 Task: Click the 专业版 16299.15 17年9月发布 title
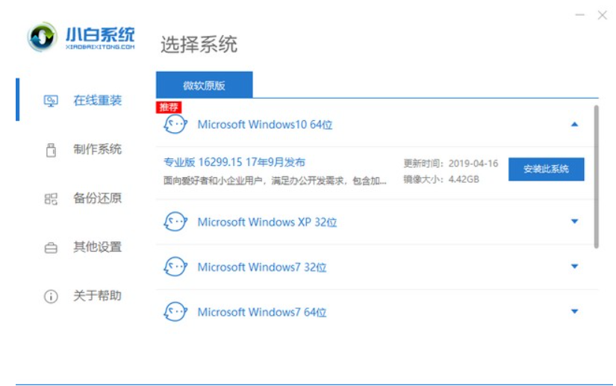click(x=234, y=162)
